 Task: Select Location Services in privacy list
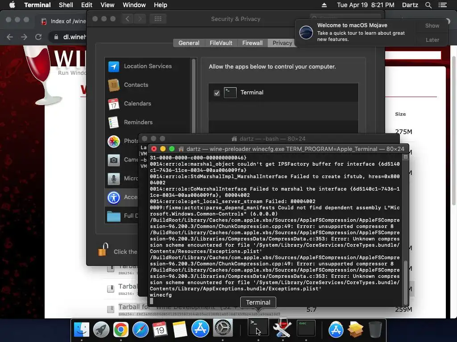147,66
